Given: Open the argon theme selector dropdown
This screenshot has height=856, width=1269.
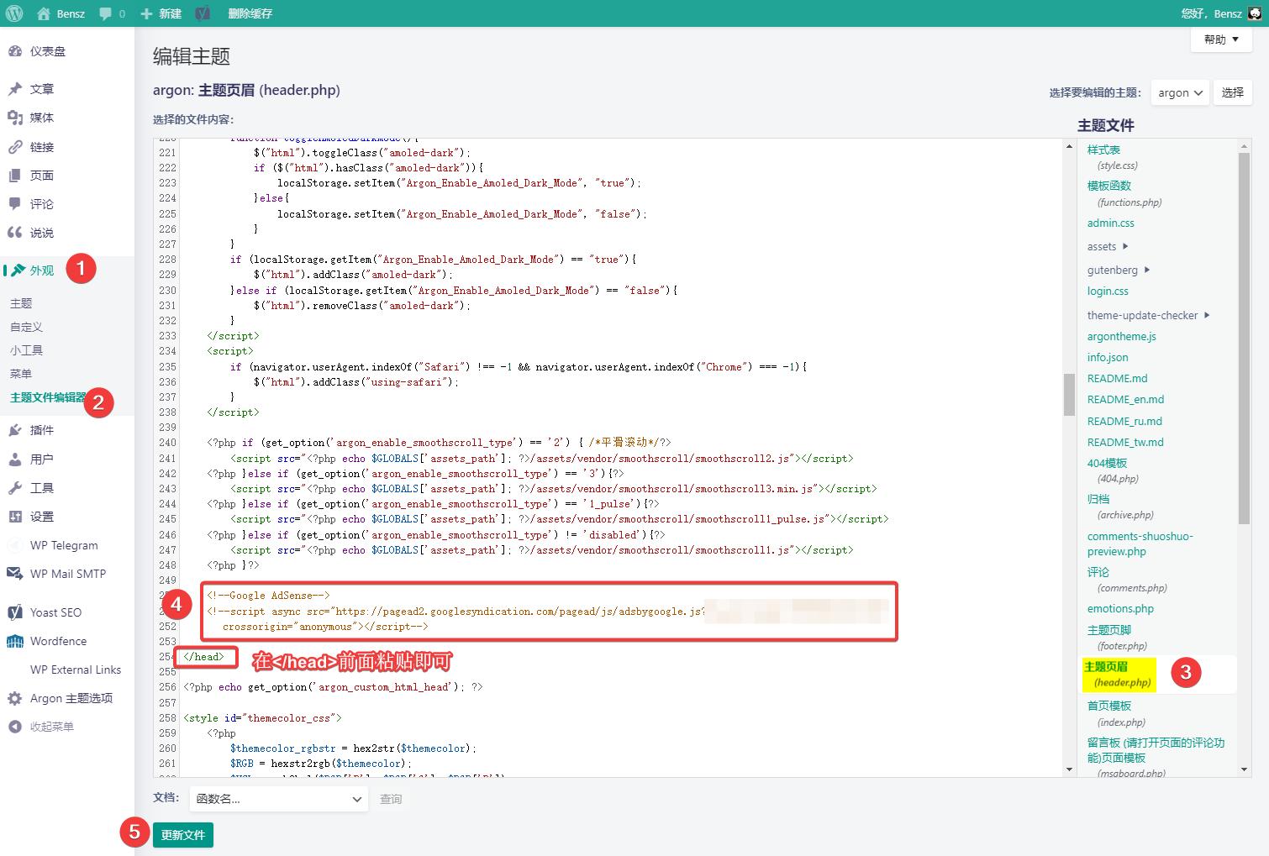Looking at the screenshot, I should tap(1179, 92).
